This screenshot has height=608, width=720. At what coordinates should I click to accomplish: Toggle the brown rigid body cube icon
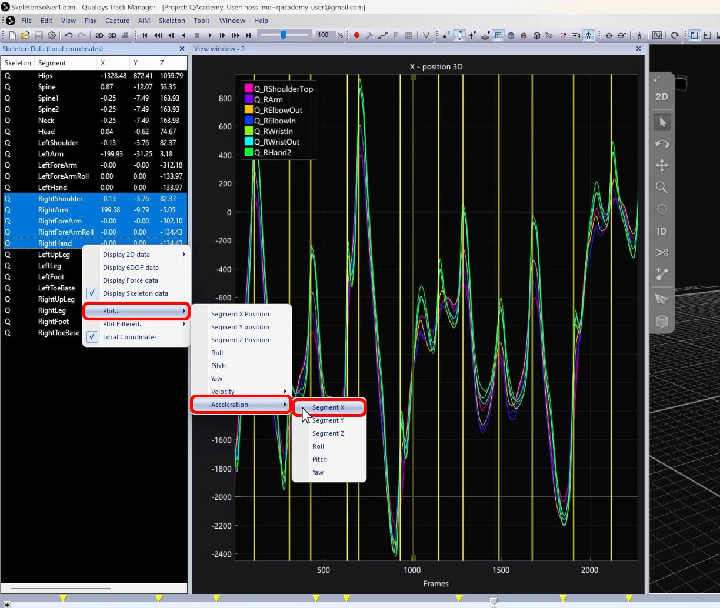[524, 35]
